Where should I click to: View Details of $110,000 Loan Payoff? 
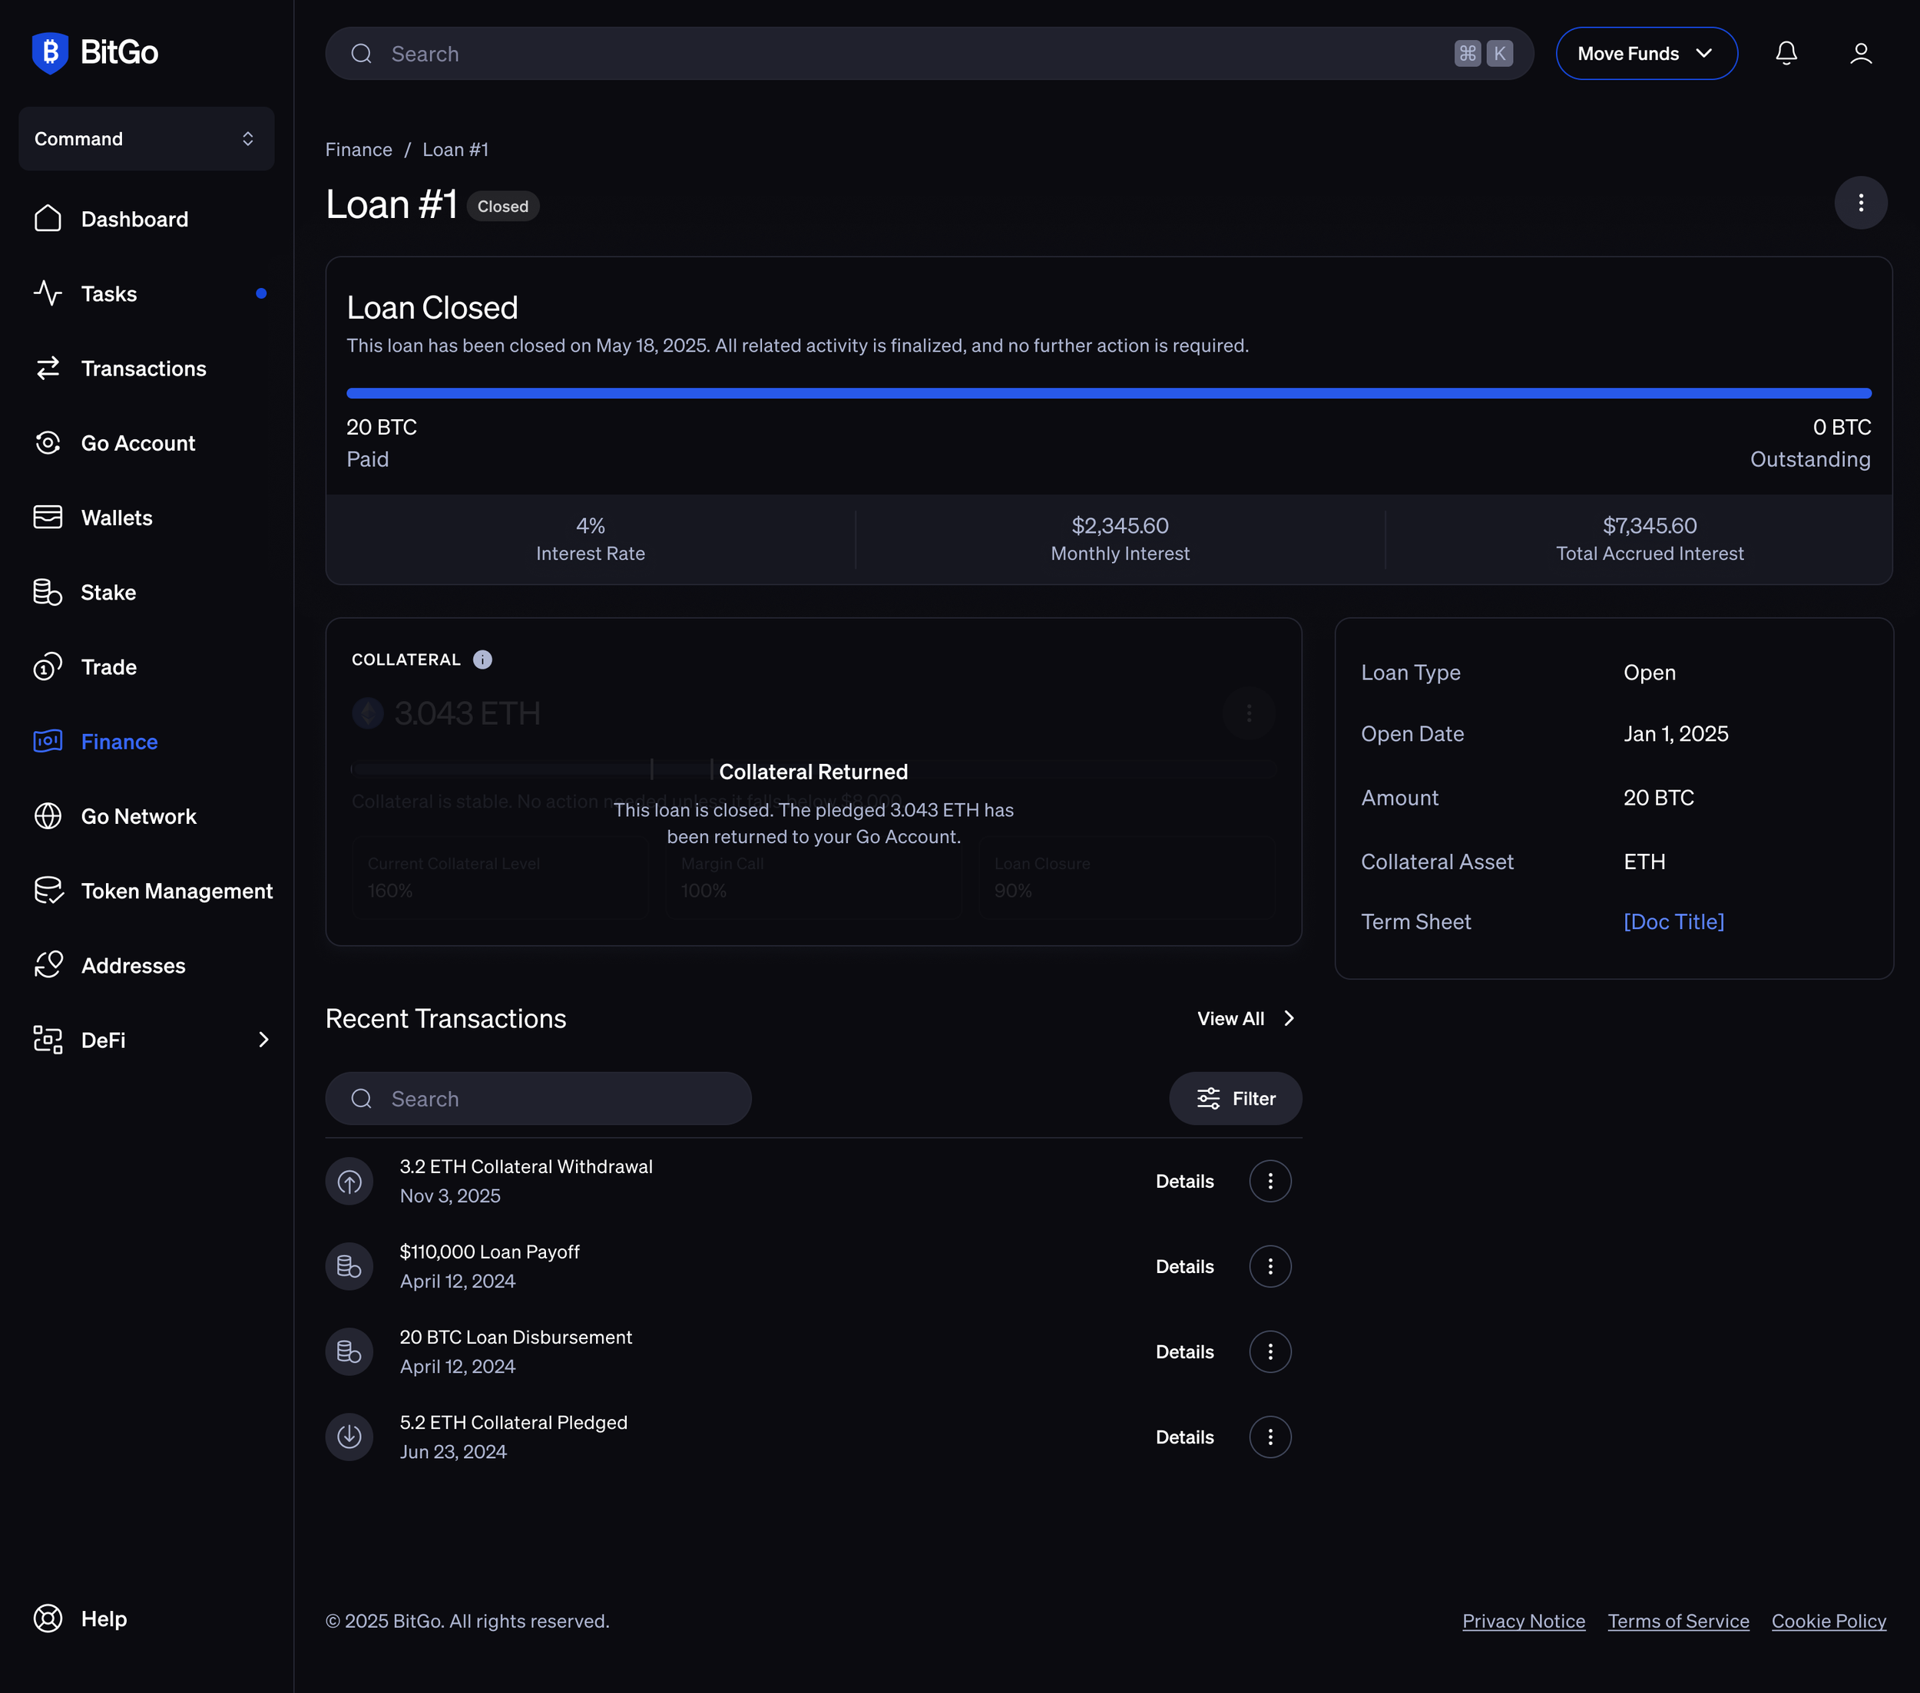[1184, 1266]
